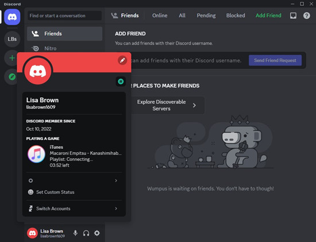
Task: Open the LBs server
Action: click(12, 39)
